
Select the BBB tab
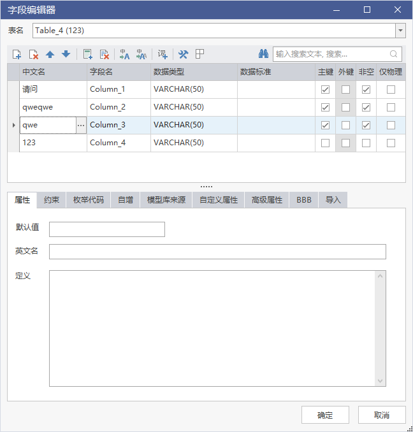coord(304,200)
